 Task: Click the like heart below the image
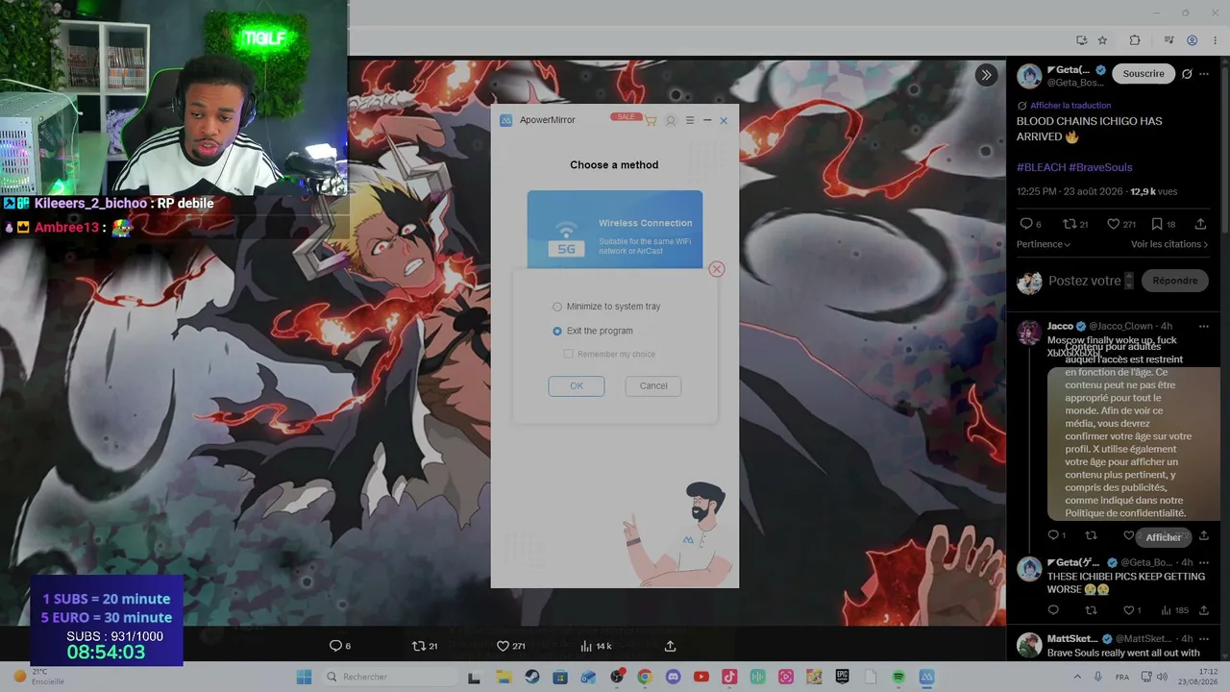tap(503, 646)
